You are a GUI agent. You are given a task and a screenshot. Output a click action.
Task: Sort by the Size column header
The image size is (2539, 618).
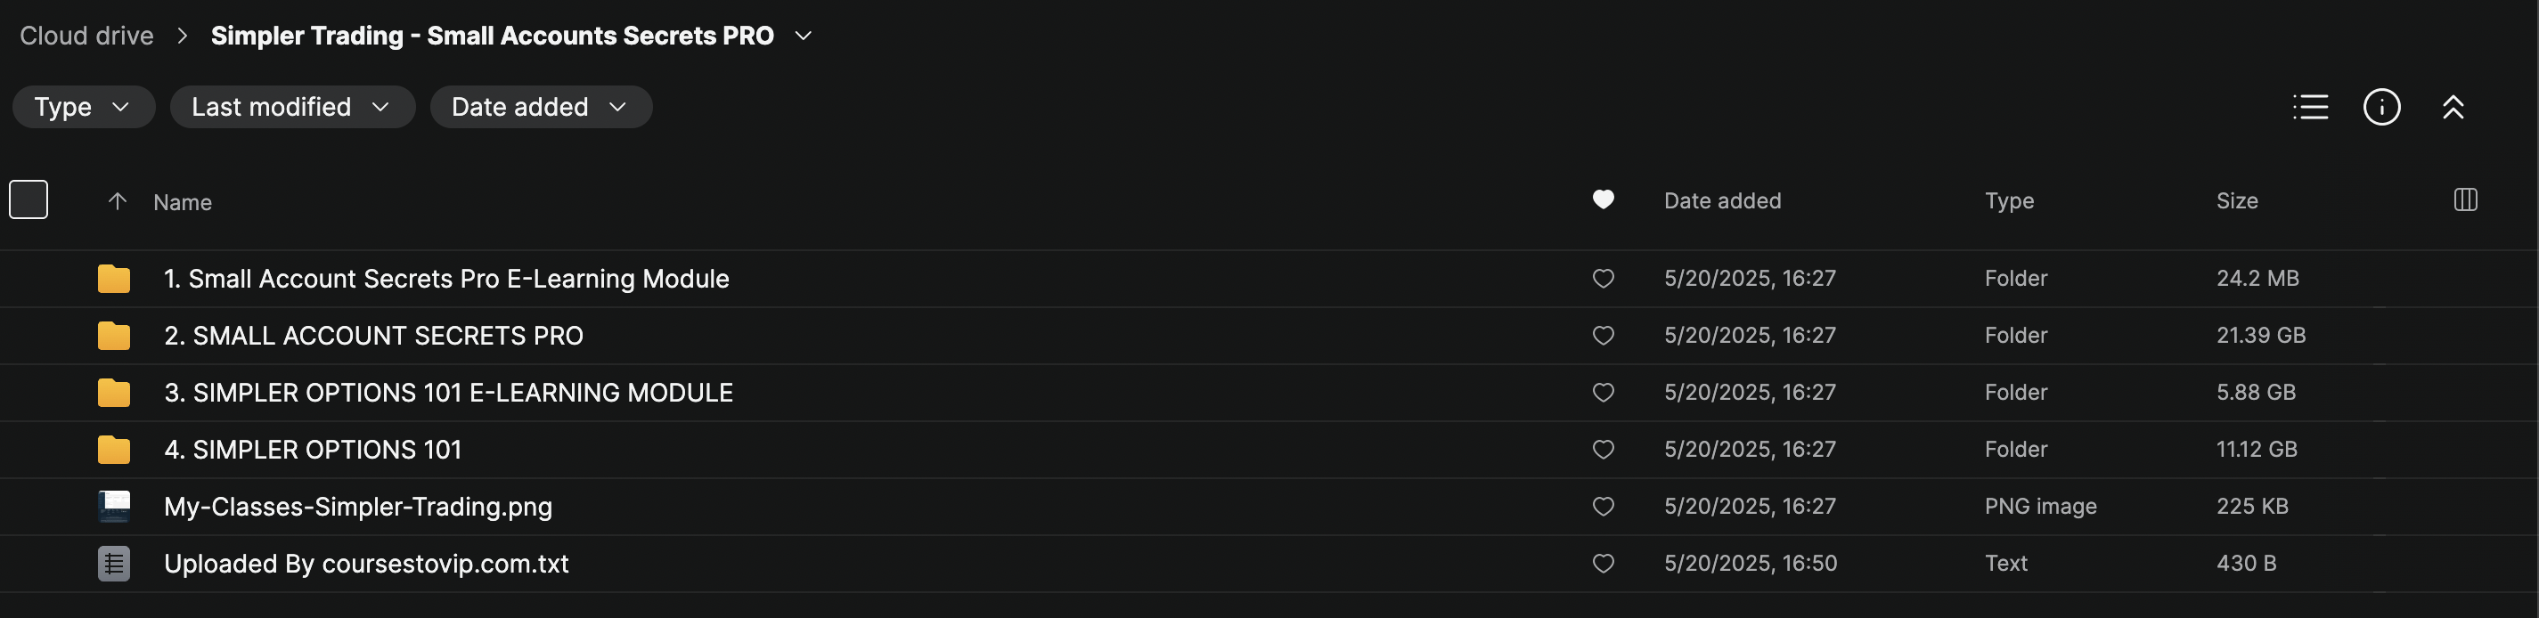coord(2236,201)
